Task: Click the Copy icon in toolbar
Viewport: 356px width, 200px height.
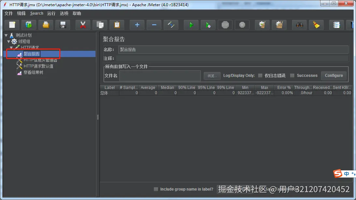Action: [x=100, y=25]
